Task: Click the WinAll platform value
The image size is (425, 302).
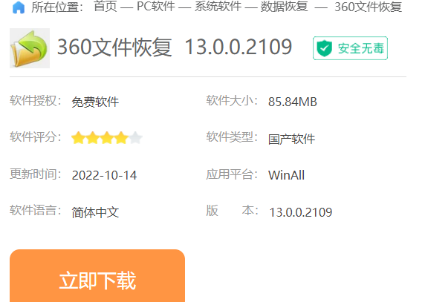Action: [x=287, y=175]
